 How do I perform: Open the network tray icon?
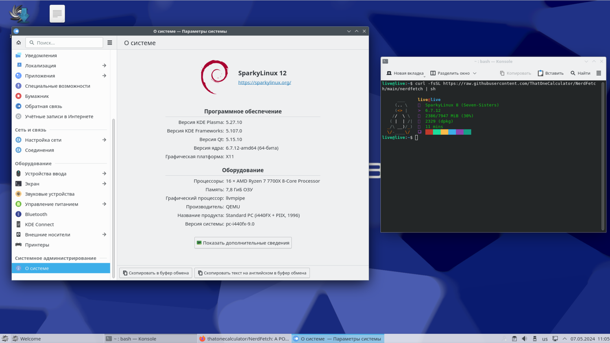555,339
